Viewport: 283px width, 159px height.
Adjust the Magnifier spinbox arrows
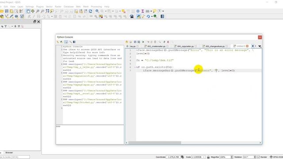coord(232,157)
